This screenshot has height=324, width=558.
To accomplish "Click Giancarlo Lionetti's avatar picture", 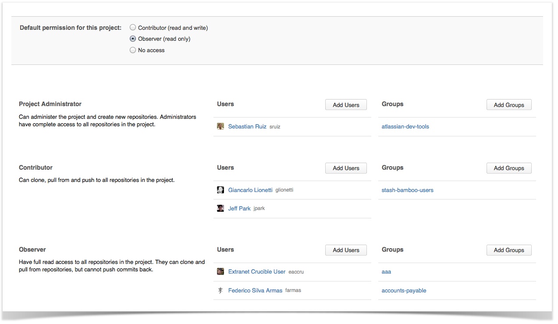I will pos(220,189).
